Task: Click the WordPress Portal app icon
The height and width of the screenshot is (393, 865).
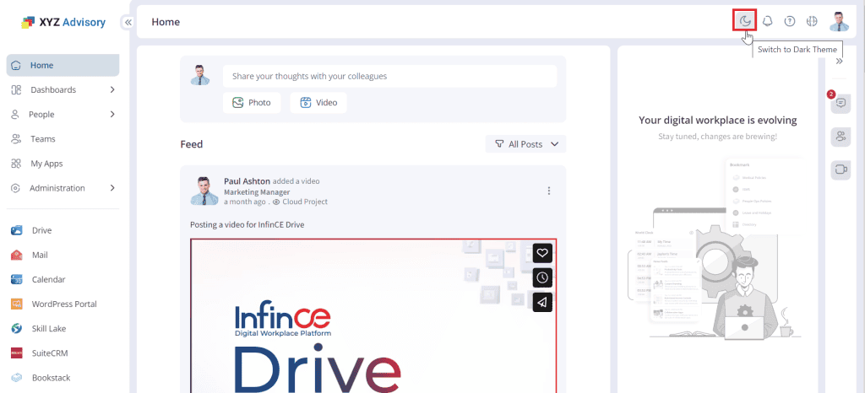Action: [17, 304]
